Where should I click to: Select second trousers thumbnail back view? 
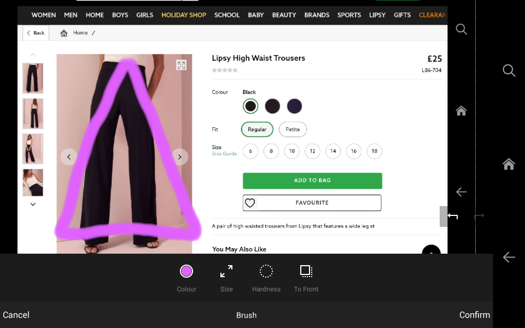pos(33,114)
